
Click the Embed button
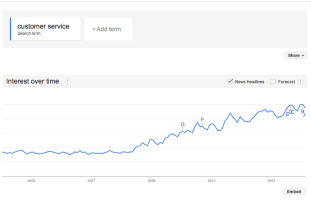(294, 191)
